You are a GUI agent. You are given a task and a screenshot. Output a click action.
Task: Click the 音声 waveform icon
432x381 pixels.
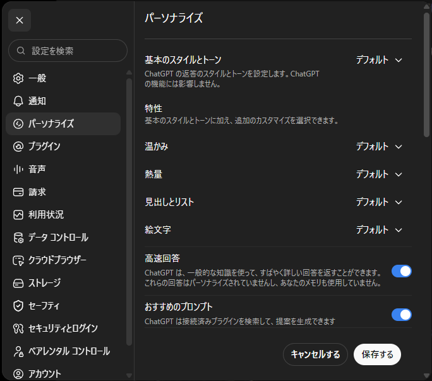pyautogui.click(x=18, y=169)
